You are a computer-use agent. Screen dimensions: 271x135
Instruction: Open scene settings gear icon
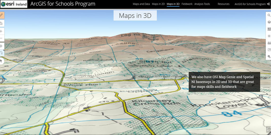pos(269,56)
